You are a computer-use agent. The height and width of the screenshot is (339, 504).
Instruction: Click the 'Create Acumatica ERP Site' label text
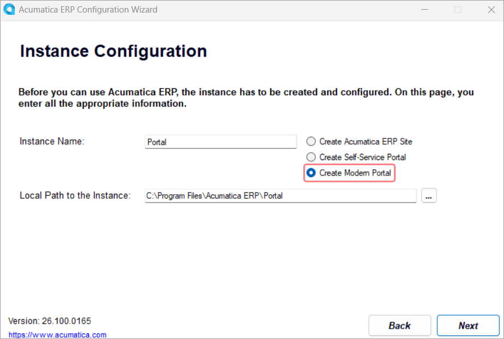point(366,141)
